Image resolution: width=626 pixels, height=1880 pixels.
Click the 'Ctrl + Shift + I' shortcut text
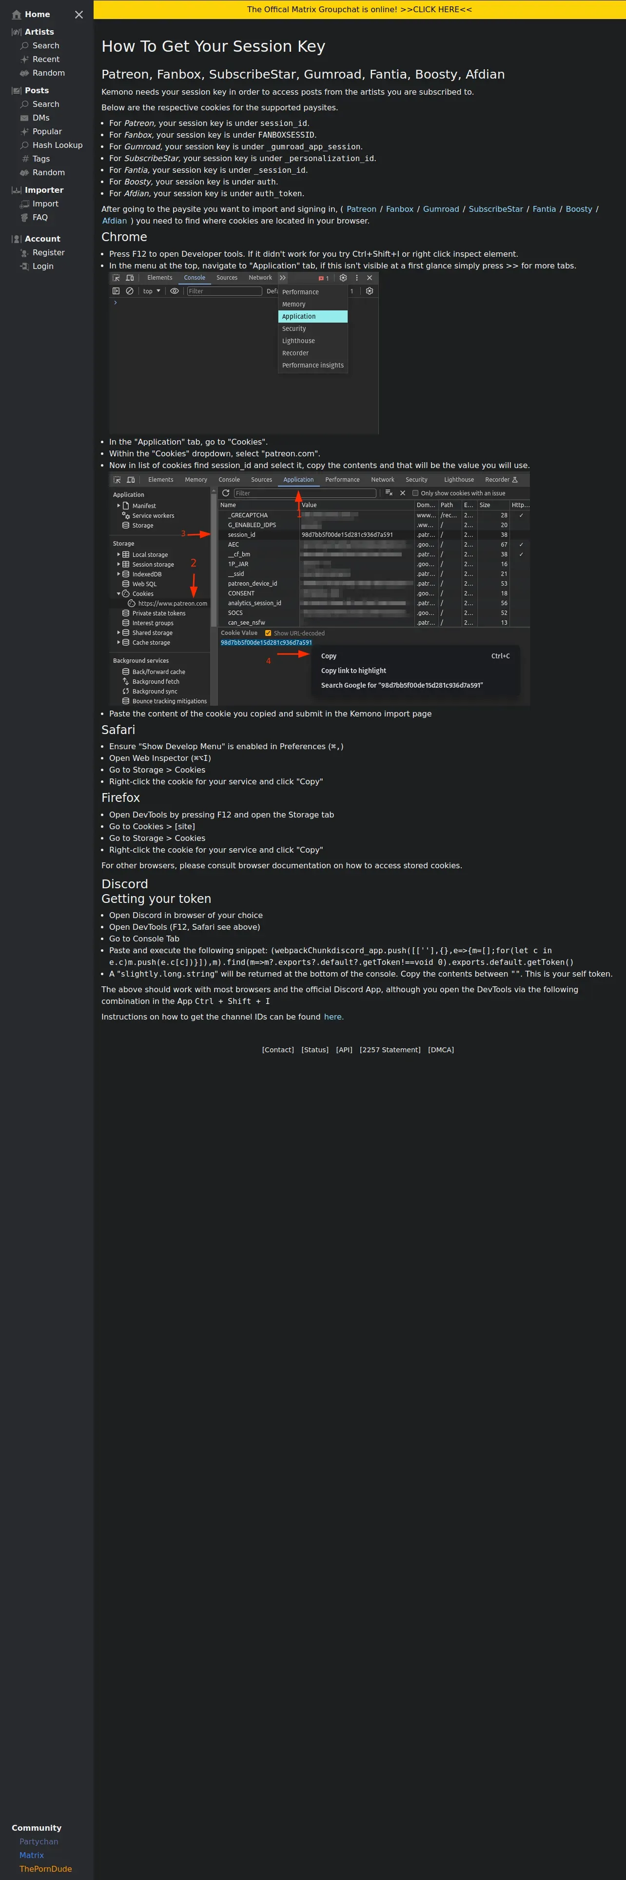tap(232, 1001)
